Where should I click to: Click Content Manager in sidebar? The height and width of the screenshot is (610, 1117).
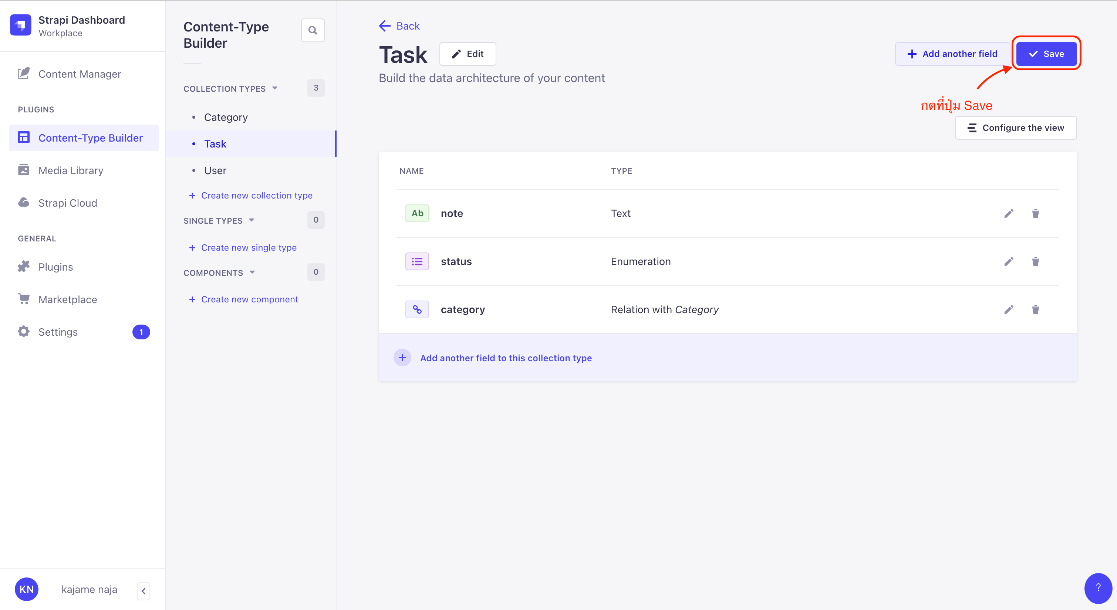(x=80, y=74)
